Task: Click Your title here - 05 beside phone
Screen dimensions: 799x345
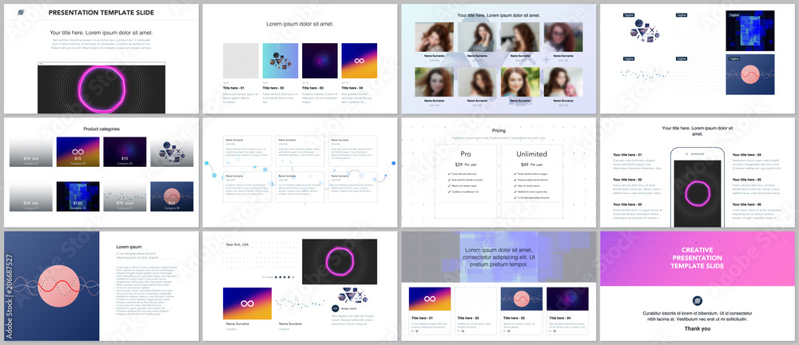Action: [747, 180]
